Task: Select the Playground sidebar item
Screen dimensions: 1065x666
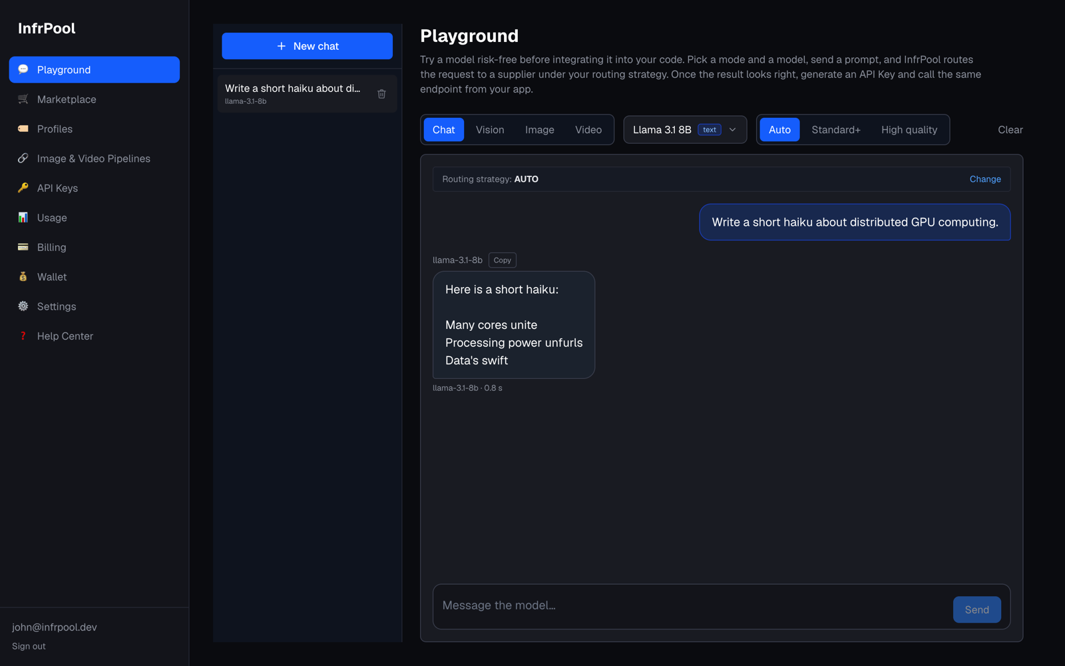Action: coord(94,70)
